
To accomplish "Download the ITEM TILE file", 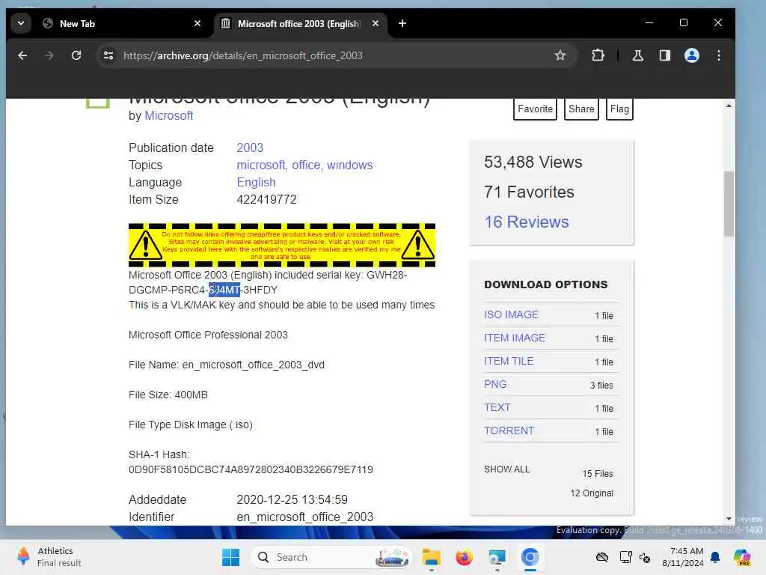I will (509, 362).
